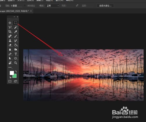The width and height of the screenshot is (146, 122).
Task: Toggle Quick Mask mode
Action: [x=10, y=81]
